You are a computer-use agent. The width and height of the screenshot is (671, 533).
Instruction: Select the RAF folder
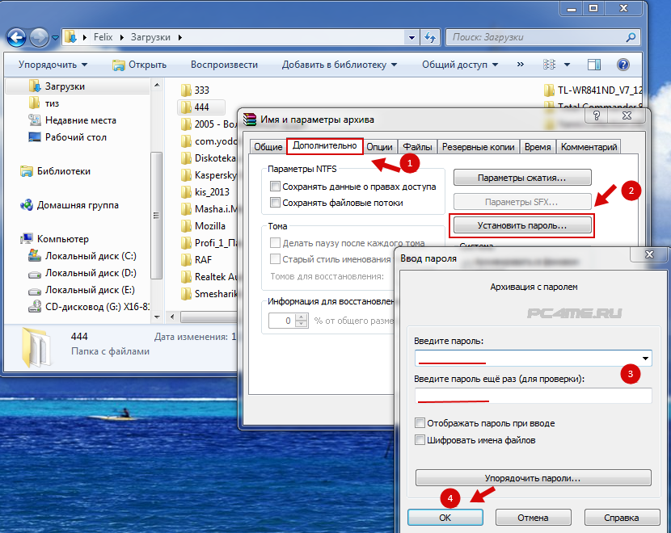(196, 260)
